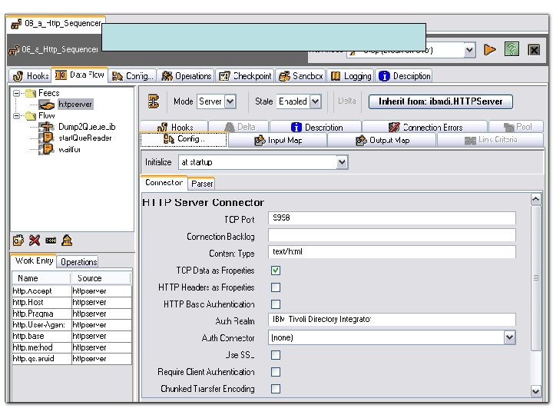
Task: Open the Mode Server dropdown
Action: (x=230, y=101)
